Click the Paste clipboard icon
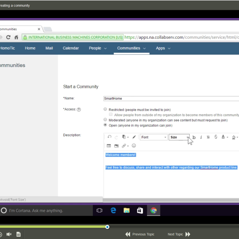The image size is (239, 239). point(124,137)
